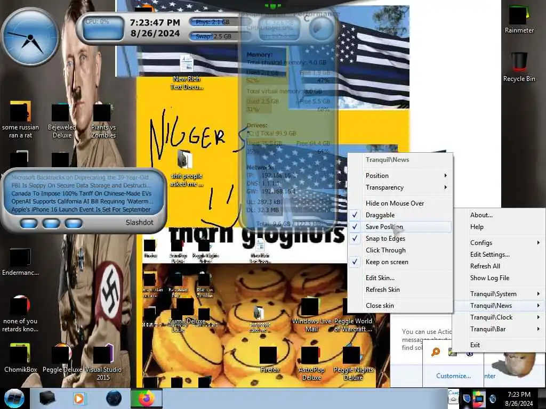The image size is (546, 409).
Task: Select the Peggle Deluxe desktop shortcut
Action: click(x=62, y=358)
